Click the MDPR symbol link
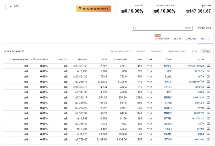This screenshot has height=146, width=215. point(168,113)
